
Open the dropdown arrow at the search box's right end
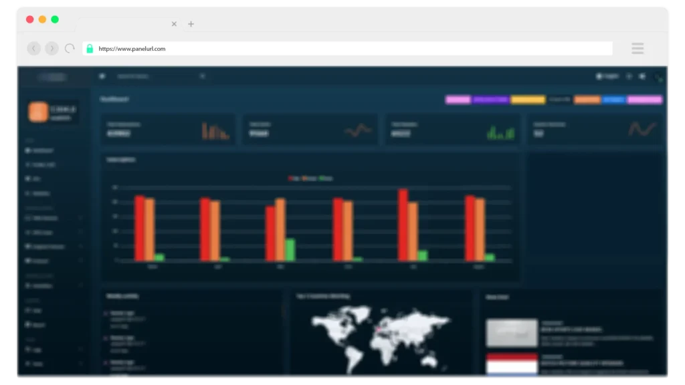coord(203,76)
